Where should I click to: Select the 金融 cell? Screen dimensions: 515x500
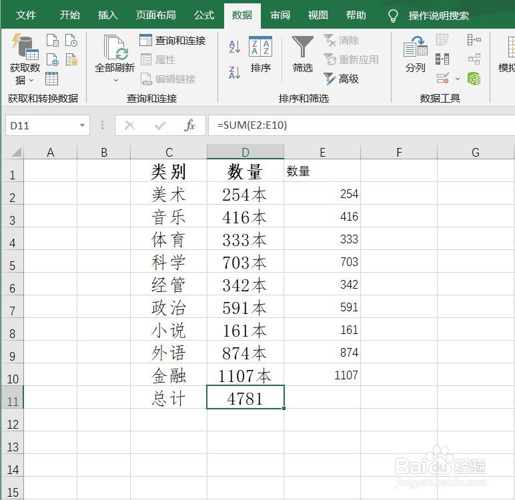pyautogui.click(x=169, y=375)
